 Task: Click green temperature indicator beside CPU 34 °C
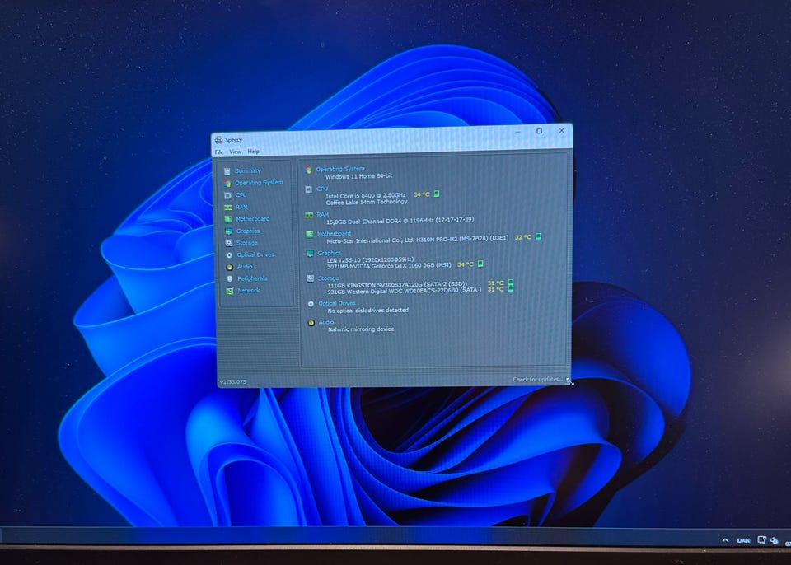click(x=437, y=194)
